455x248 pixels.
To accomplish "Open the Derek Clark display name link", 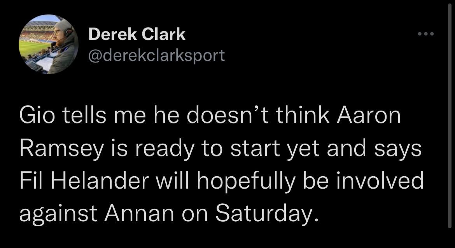I will point(137,35).
